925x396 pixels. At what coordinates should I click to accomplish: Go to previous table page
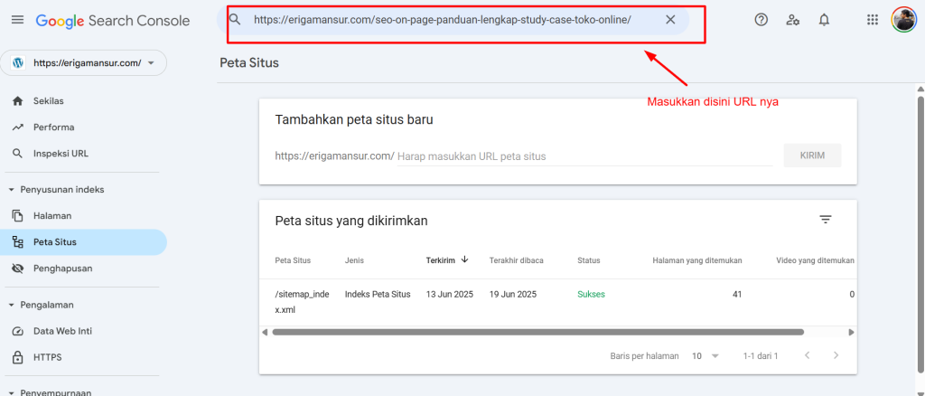807,355
